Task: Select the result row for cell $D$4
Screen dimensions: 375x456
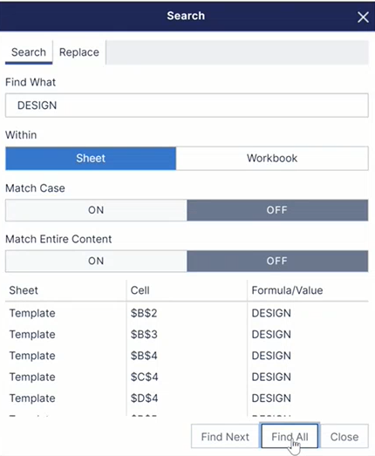Action: [187, 398]
